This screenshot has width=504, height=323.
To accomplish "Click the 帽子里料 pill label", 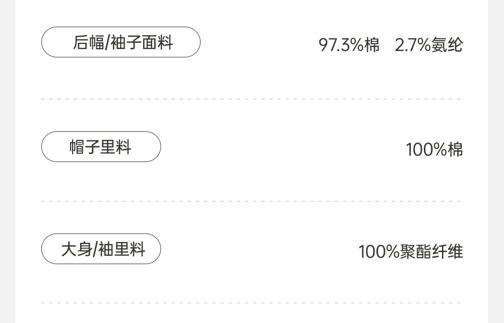I will 101,147.
